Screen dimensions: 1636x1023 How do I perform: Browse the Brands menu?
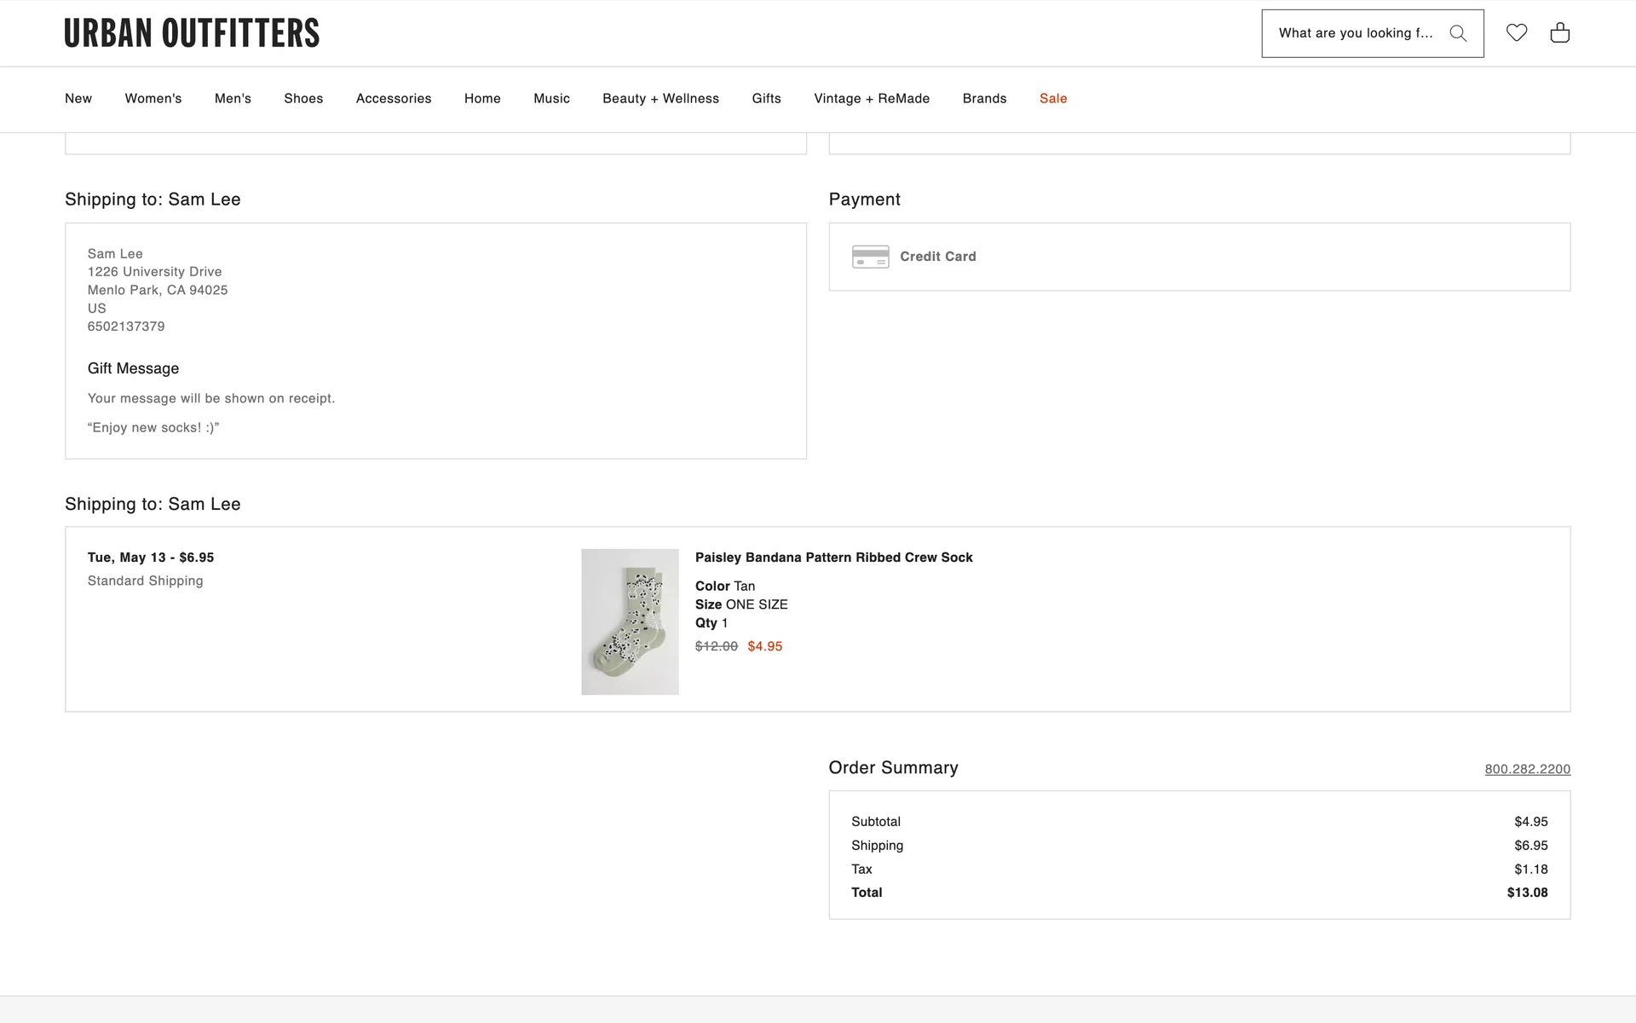click(x=984, y=99)
